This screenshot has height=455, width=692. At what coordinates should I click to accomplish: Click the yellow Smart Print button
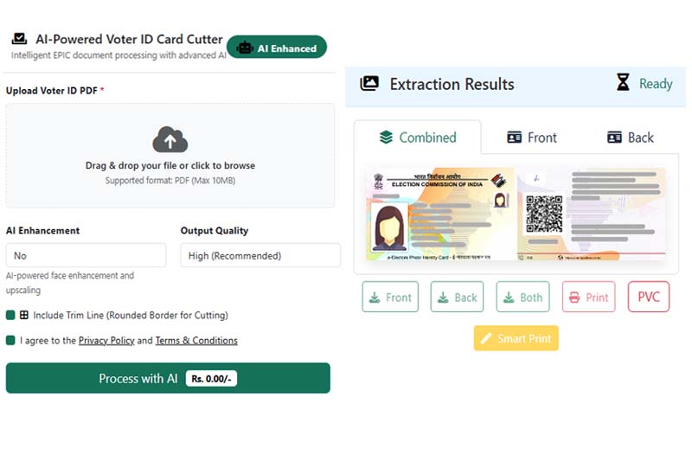(x=516, y=338)
